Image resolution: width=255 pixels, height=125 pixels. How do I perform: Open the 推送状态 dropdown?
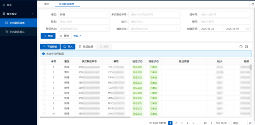(x=154, y=29)
